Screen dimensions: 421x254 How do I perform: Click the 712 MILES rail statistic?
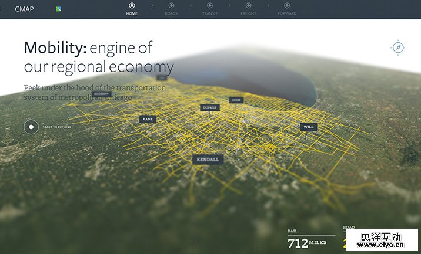point(307,243)
